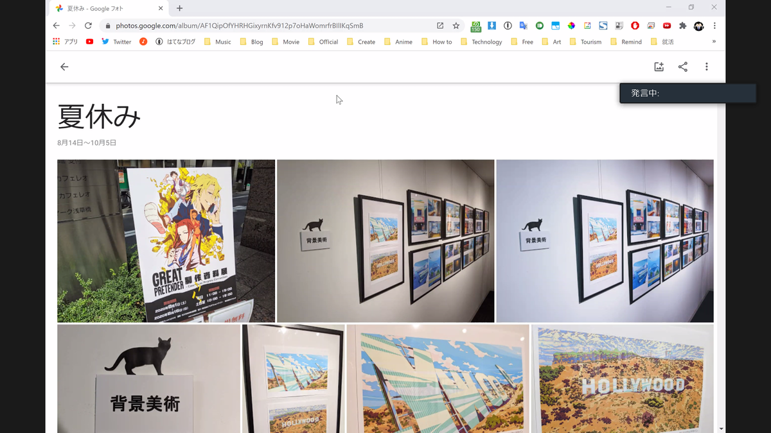Open the black cat 背景美術 sign photo
The width and height of the screenshot is (771, 433).
pyautogui.click(x=148, y=378)
